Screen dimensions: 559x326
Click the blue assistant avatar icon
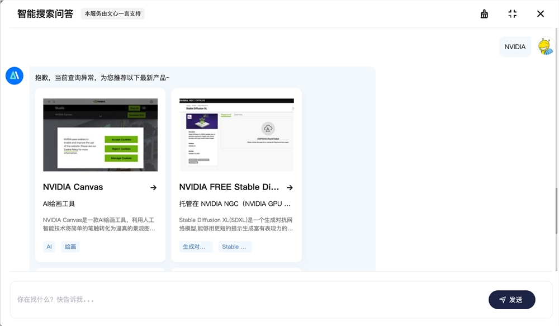pos(15,75)
